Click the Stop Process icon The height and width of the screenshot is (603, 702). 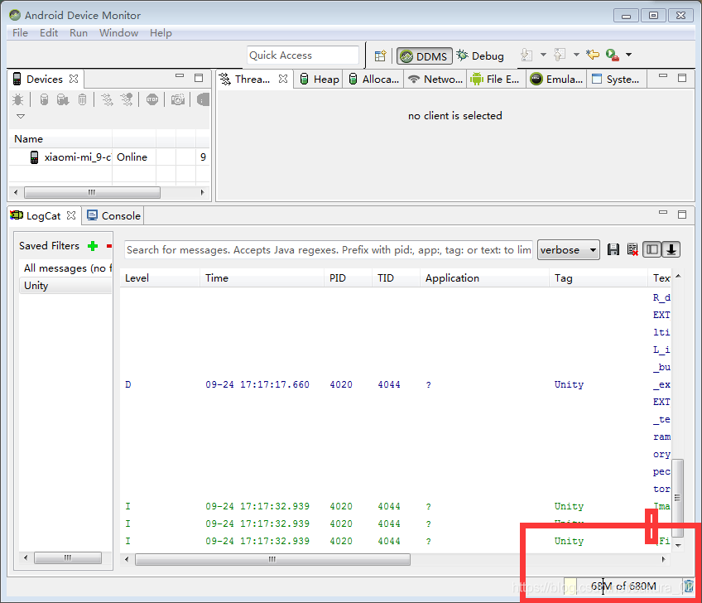pyautogui.click(x=152, y=99)
